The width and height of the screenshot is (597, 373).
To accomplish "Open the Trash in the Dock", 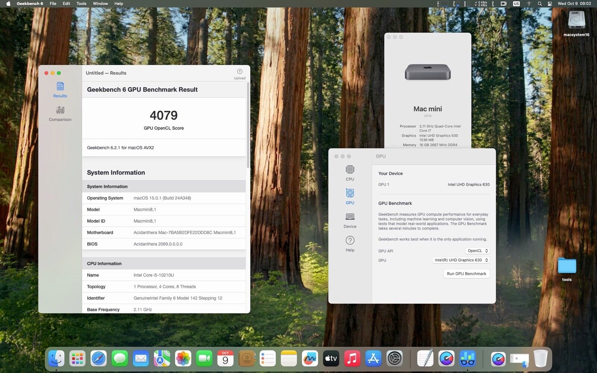I will pos(541,359).
